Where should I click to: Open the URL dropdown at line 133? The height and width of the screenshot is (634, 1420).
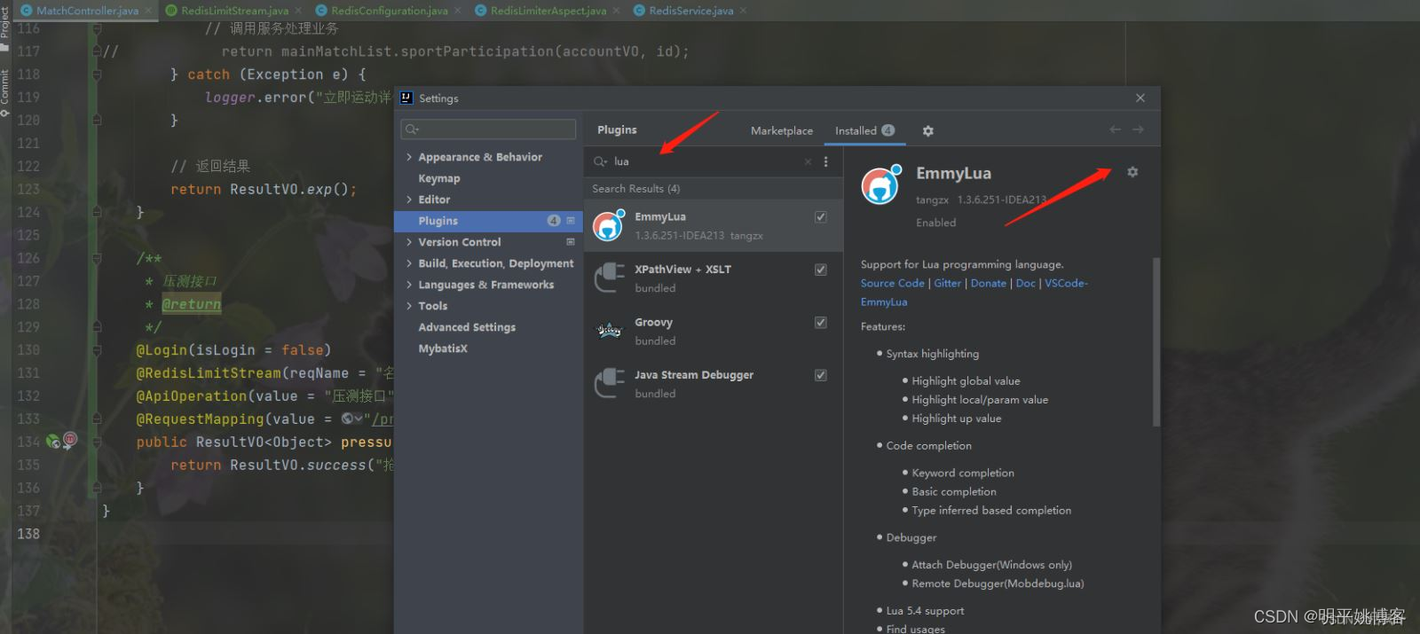[x=352, y=419]
